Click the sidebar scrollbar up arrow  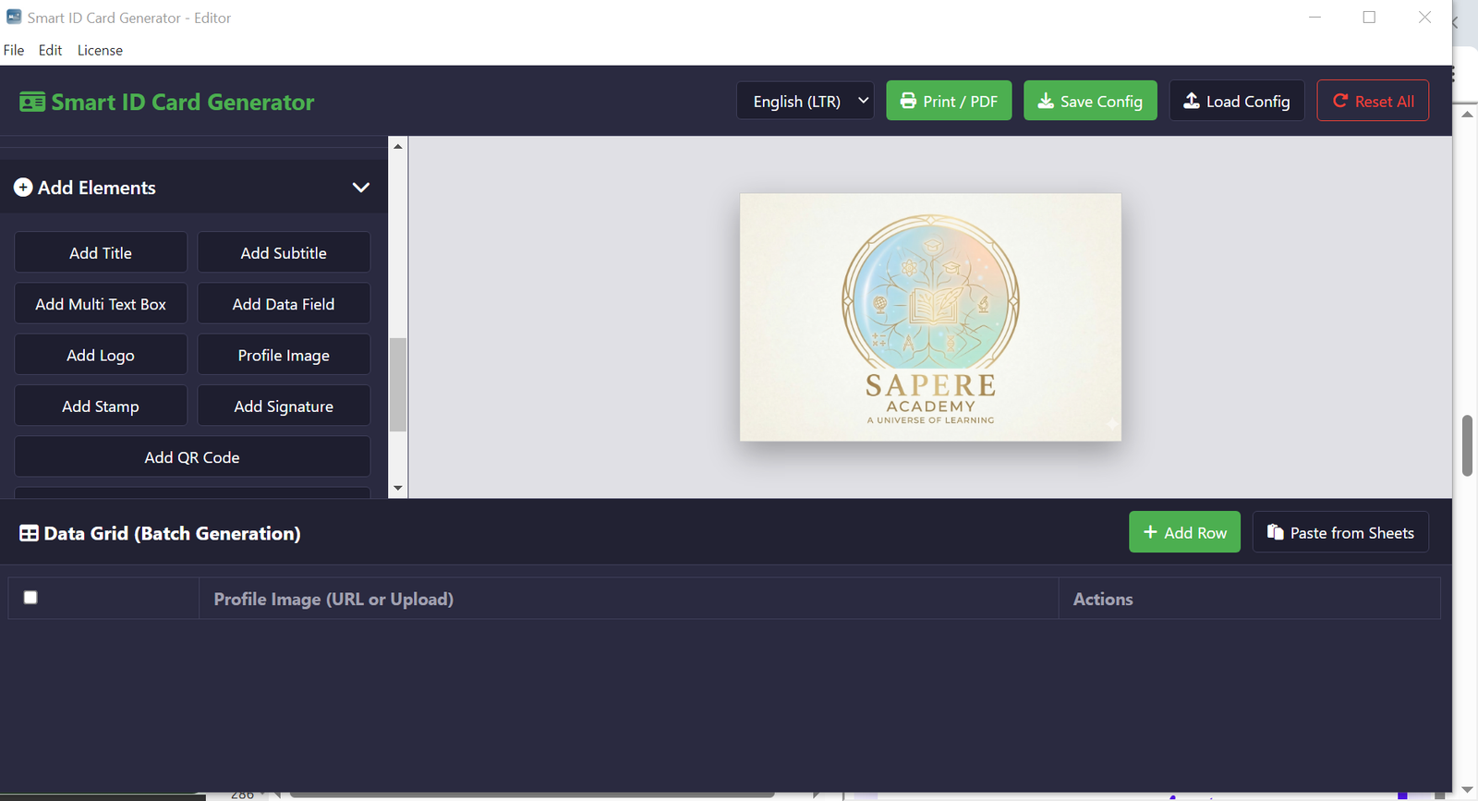coord(398,146)
